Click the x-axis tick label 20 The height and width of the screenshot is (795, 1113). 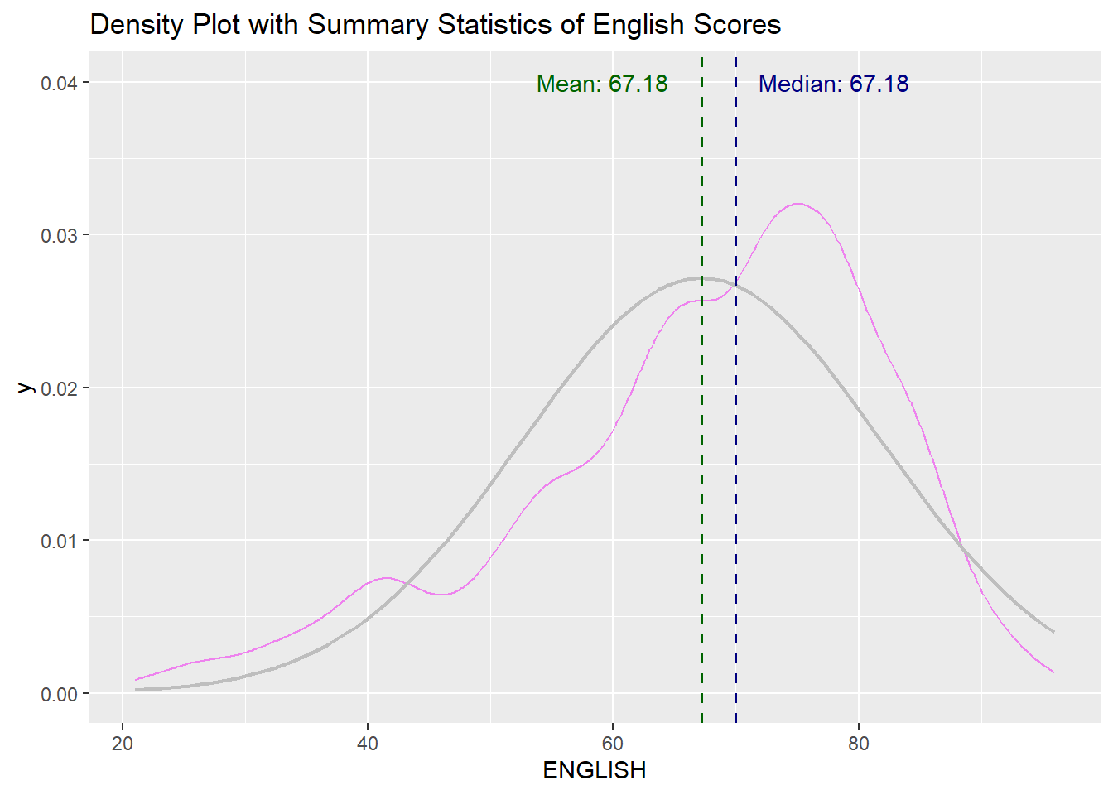(x=123, y=743)
